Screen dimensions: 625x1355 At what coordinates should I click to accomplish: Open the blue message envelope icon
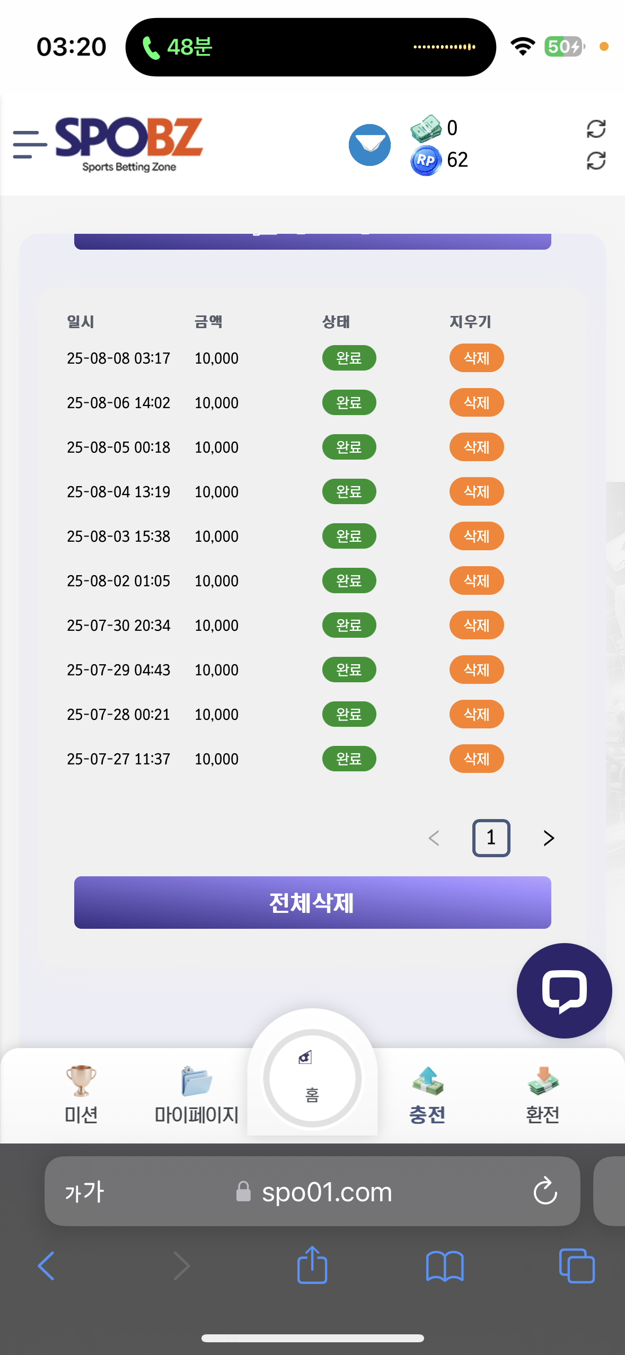coord(369,145)
